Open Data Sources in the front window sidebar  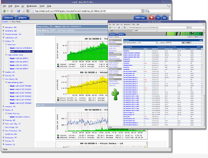pos(113,50)
